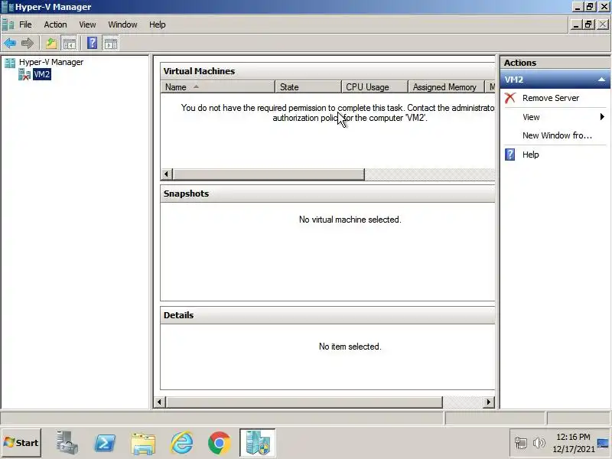Click the volume speaker tray icon
The width and height of the screenshot is (612, 459).
tap(539, 443)
